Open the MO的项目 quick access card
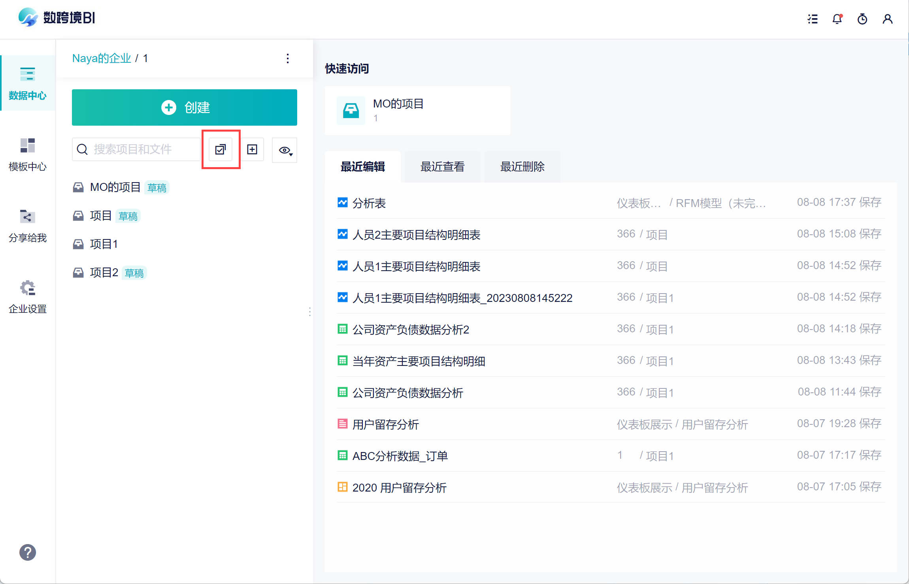The image size is (909, 584). [417, 111]
